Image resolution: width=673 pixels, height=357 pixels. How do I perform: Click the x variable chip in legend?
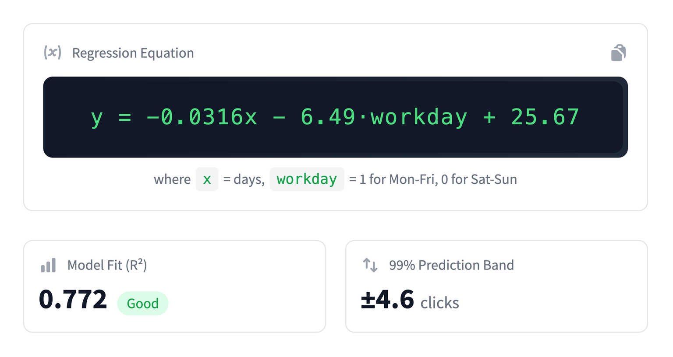207,179
